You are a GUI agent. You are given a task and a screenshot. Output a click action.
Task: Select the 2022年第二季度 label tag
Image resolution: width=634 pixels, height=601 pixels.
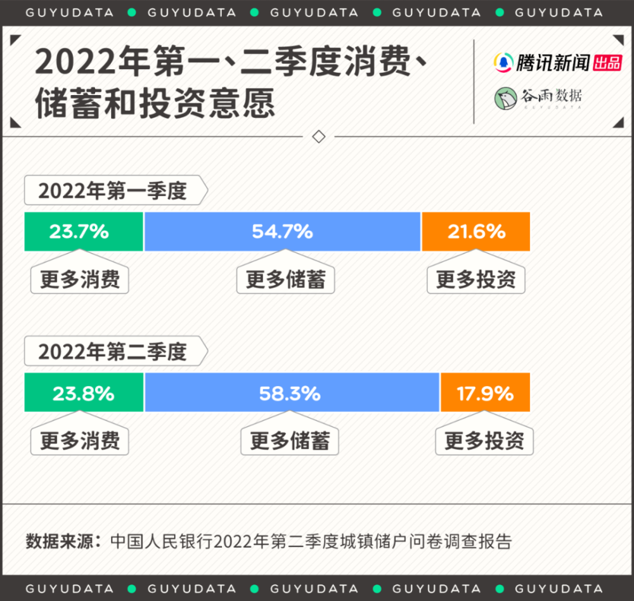click(x=116, y=351)
